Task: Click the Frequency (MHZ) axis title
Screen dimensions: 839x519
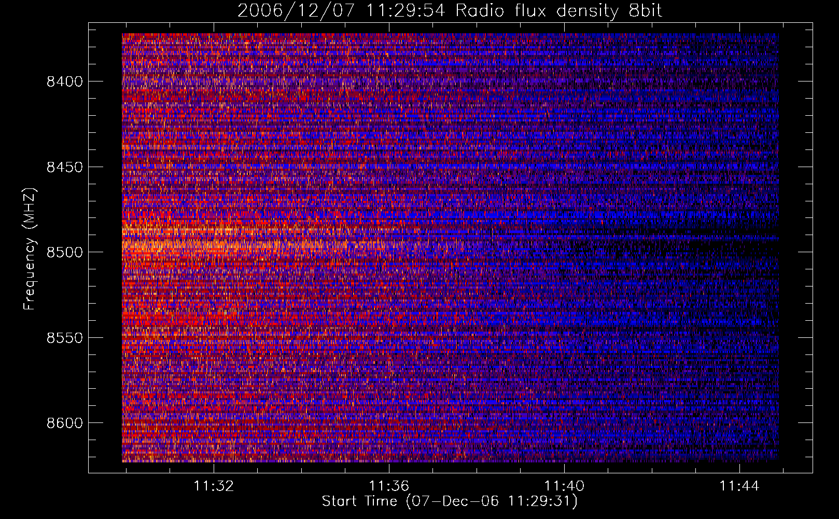Action: [x=30, y=249]
